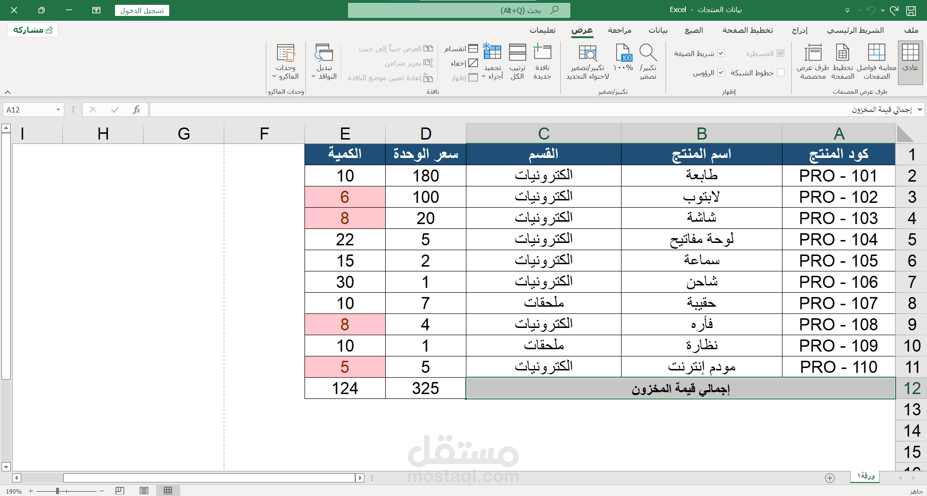927x496 pixels.
Task: Set zoom to 100% from ribbon
Action: [x=623, y=58]
